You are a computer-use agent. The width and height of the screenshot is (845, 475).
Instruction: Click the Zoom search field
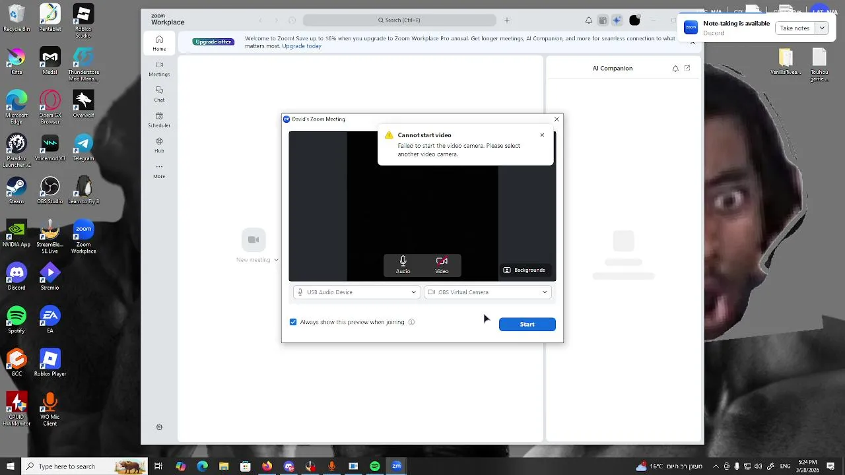coord(399,20)
